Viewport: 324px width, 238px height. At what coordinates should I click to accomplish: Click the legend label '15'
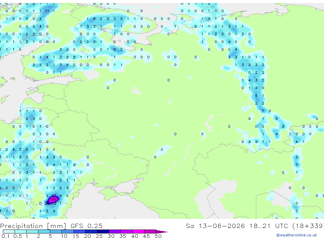pyautogui.click(x=75, y=236)
